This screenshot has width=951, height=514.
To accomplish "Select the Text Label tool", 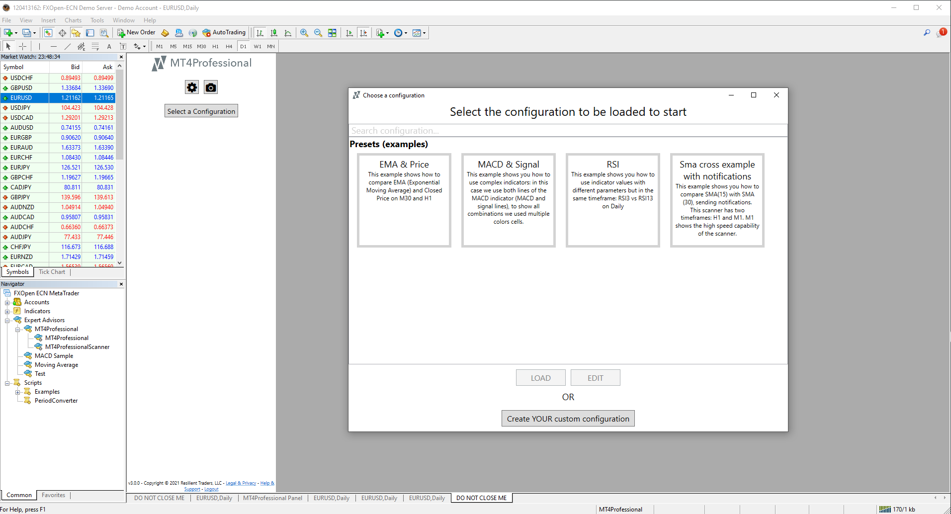I will click(x=123, y=46).
